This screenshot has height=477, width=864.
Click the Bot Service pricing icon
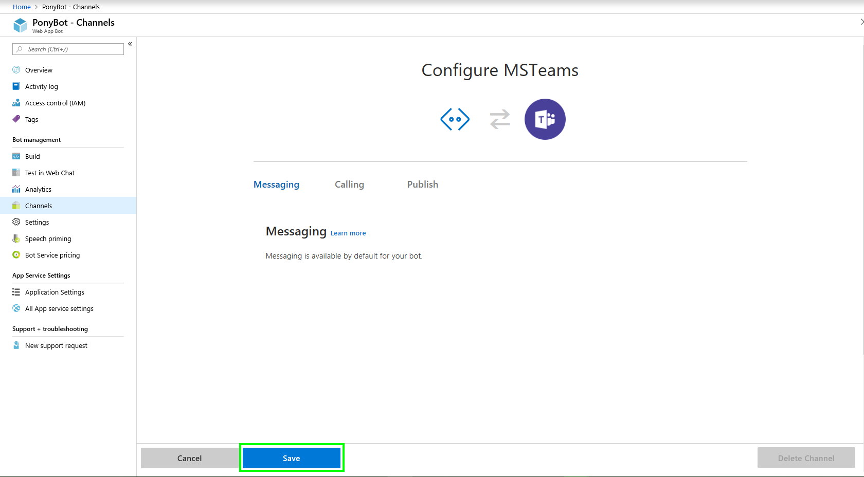coord(16,255)
